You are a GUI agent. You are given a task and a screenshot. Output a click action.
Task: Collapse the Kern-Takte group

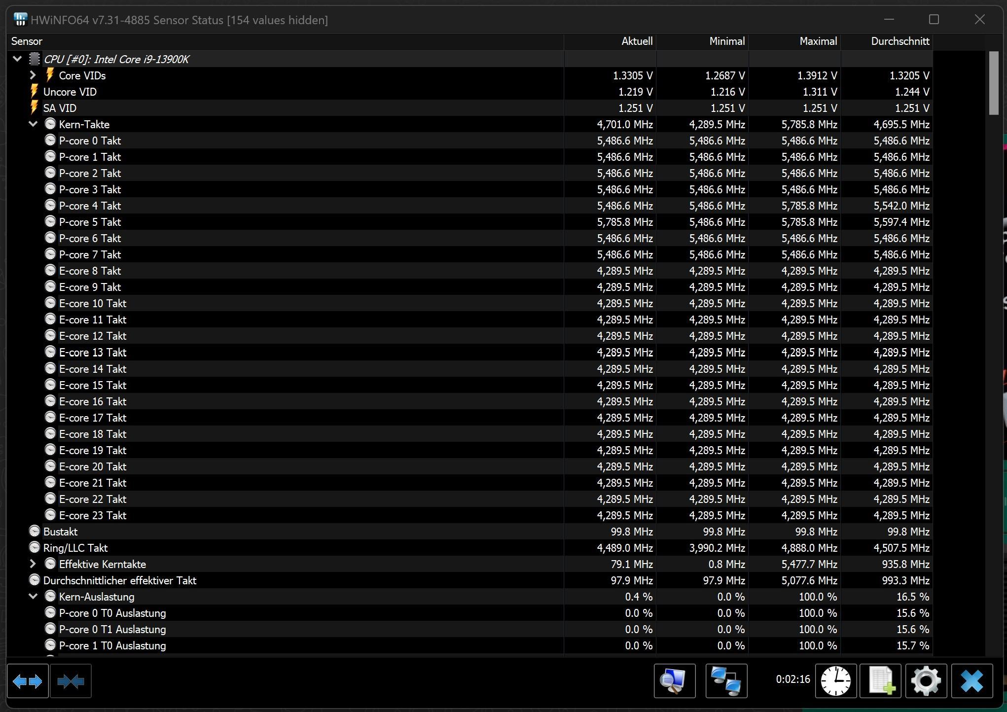33,124
